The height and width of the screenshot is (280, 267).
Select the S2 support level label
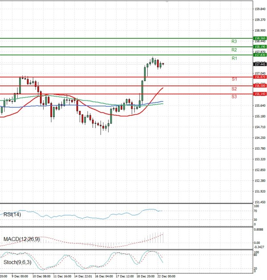tap(234, 89)
